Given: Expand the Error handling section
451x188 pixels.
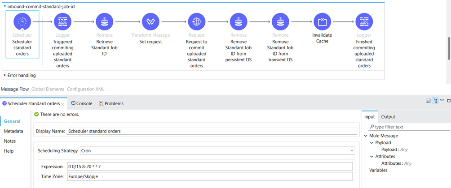Looking at the screenshot, I should 5,75.
